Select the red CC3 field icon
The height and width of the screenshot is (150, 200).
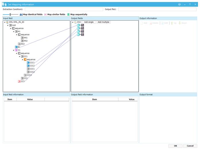point(19,81)
